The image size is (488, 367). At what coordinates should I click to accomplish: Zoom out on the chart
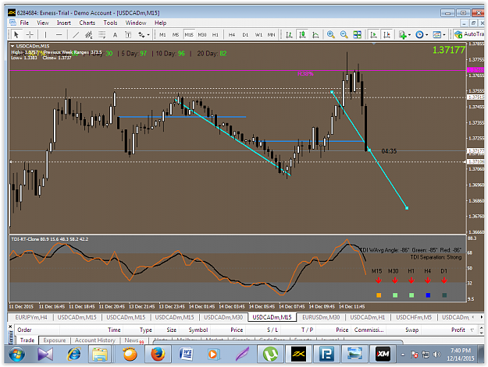(x=344, y=34)
